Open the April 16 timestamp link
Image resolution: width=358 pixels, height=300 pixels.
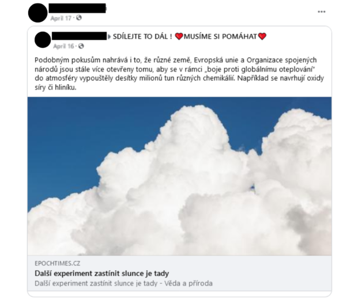pos(63,46)
